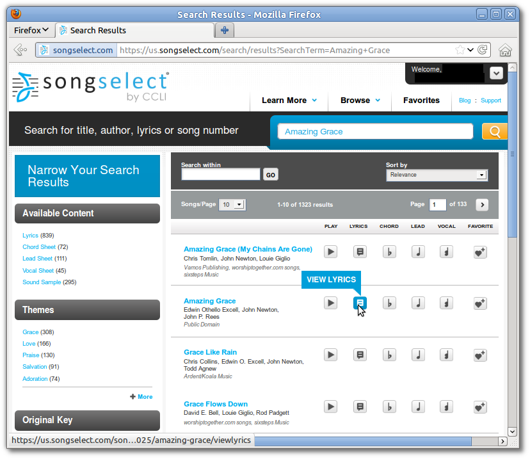Click the orange search magnifier button

[495, 131]
